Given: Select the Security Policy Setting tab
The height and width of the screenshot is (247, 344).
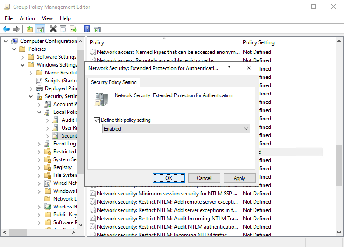Looking at the screenshot, I should pos(114,82).
